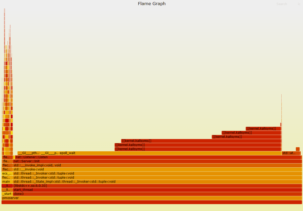Select the __GI___pth.. frame
Image resolution: width=303 pixels, height=211 pixels.
tap(29, 153)
